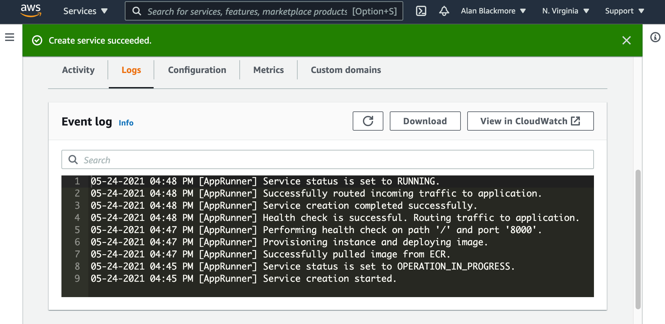Image resolution: width=665 pixels, height=324 pixels.
Task: Expand the Services dropdown
Action: 85,11
